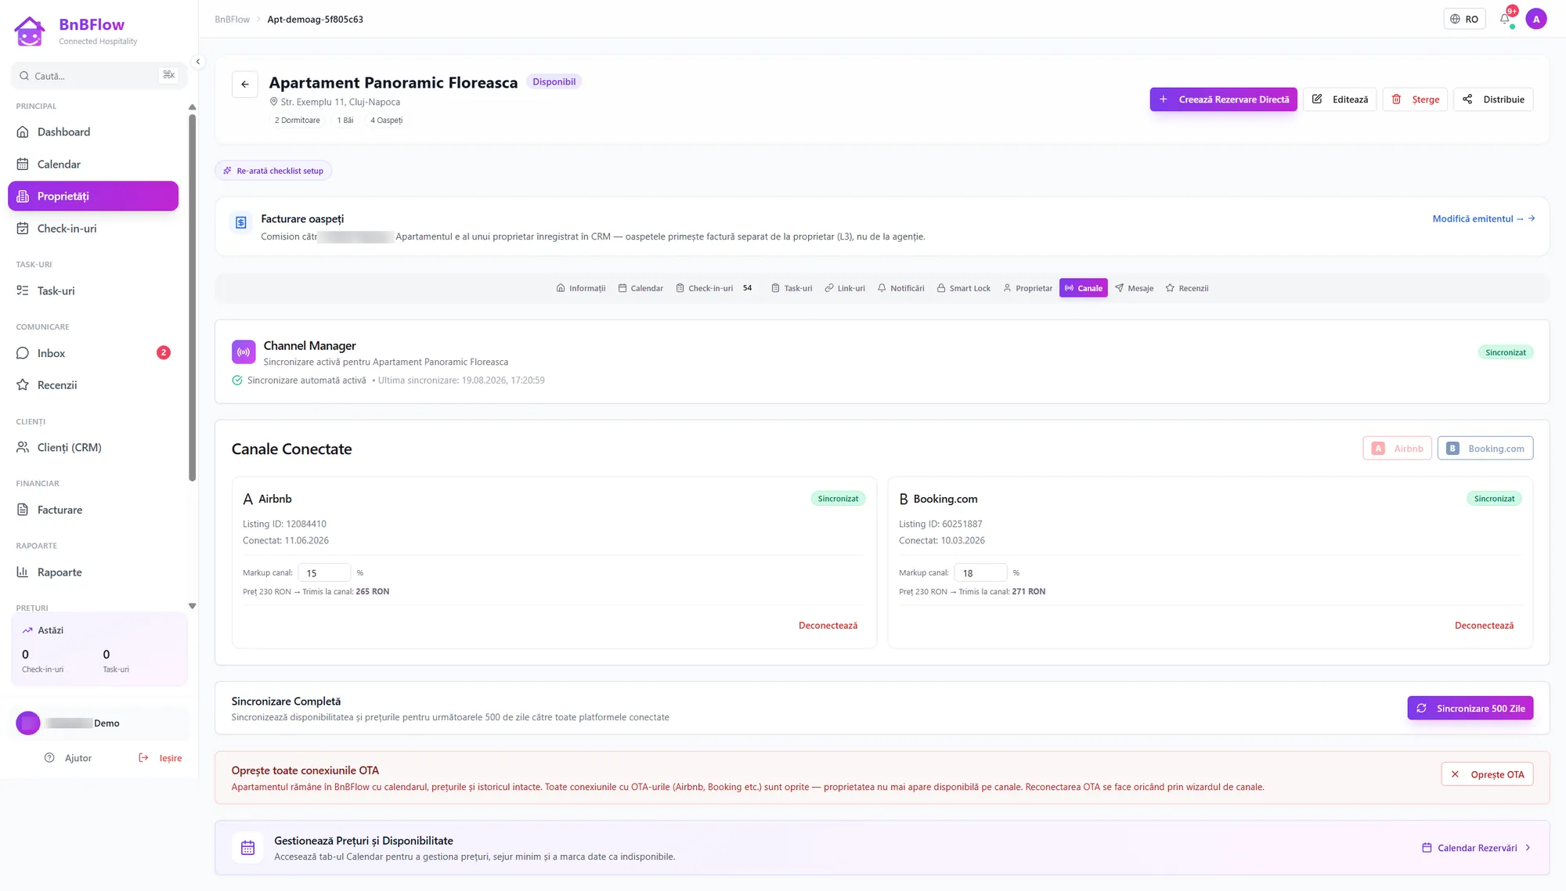Click the Facturare oaspeți invoice icon
This screenshot has width=1566, height=891.
[241, 222]
